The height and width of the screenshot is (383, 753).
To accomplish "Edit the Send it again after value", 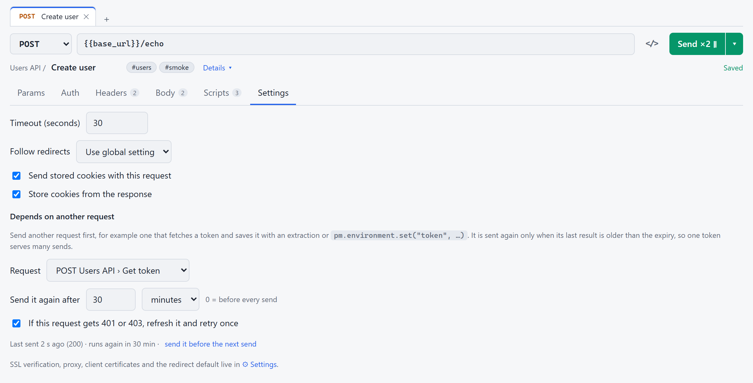I will point(111,300).
